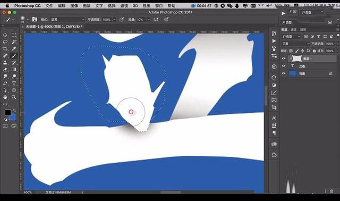Image resolution: width=340 pixels, height=201 pixels.
Task: Switch to the 路径 tab
Action: pyautogui.click(x=303, y=30)
